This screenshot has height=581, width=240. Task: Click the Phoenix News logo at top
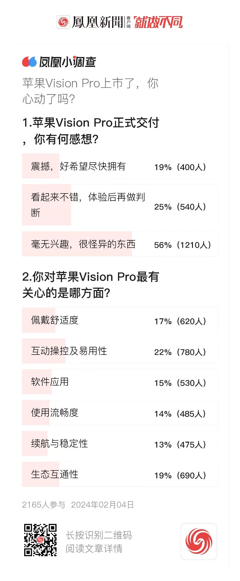[91, 22]
